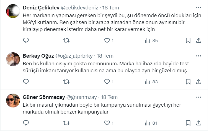
Task: Like Deniz Çelikdev's tweet
Action: point(107,40)
